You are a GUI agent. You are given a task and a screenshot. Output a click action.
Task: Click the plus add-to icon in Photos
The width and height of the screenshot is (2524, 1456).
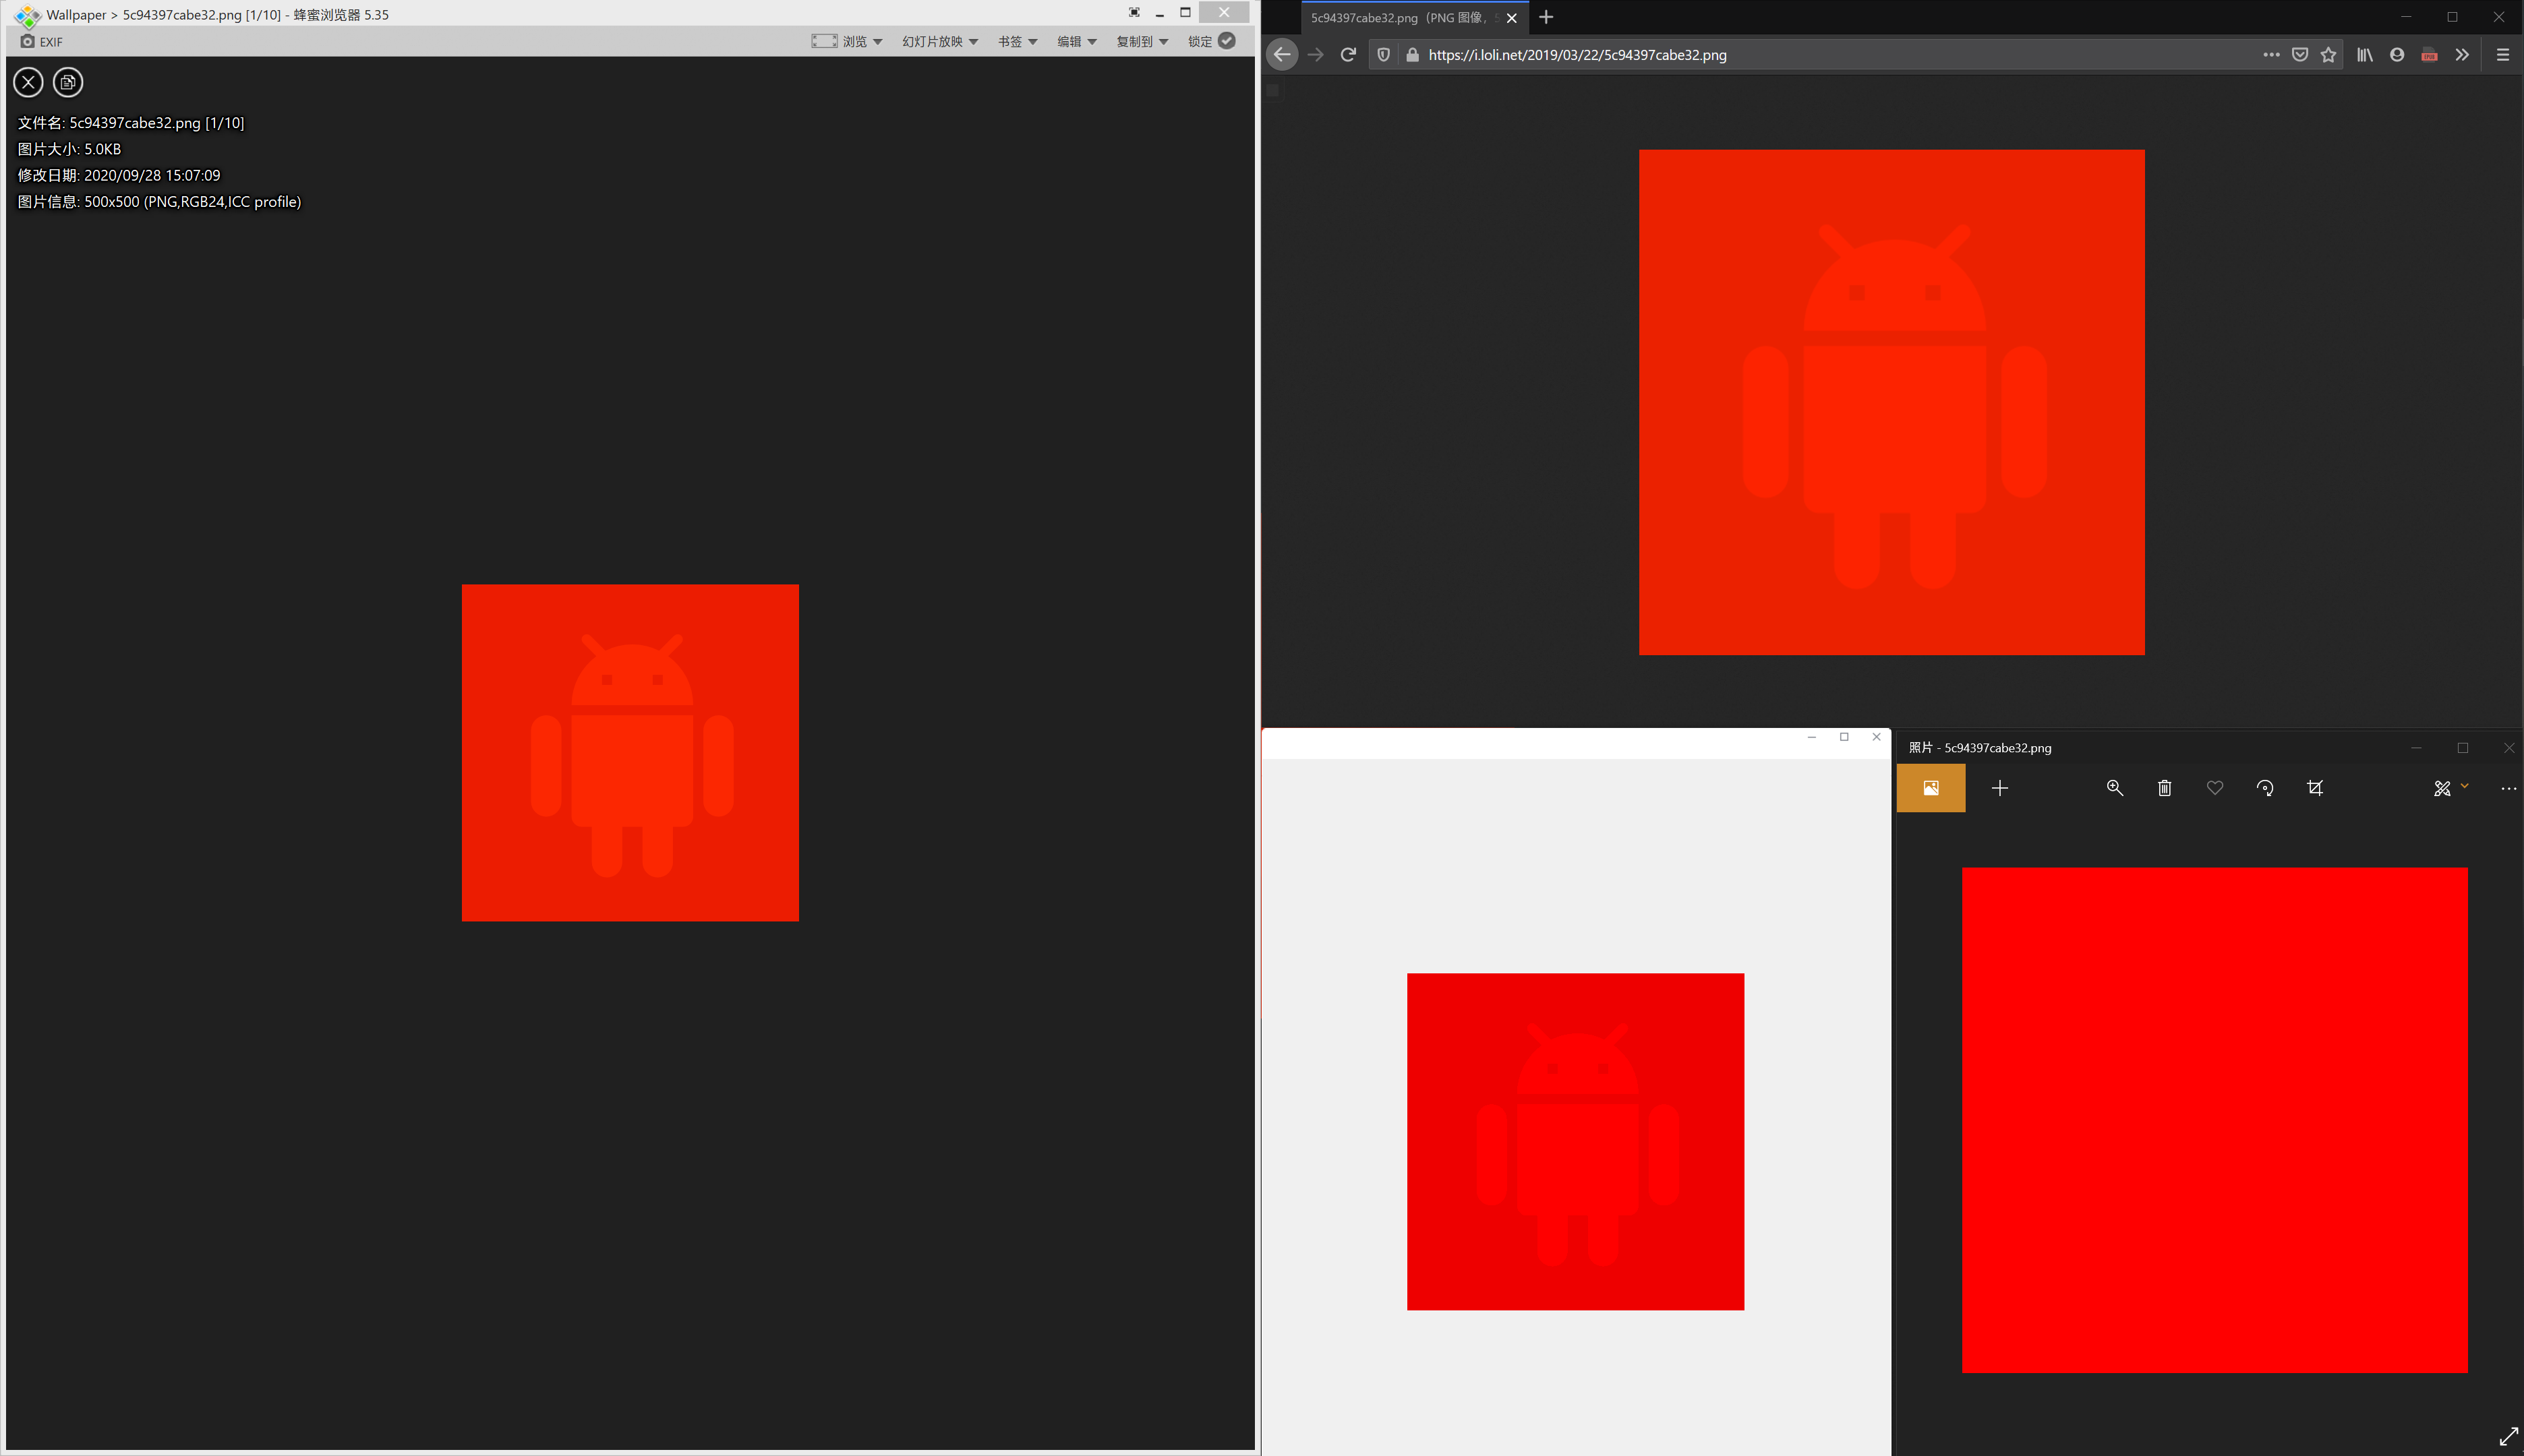[2000, 788]
